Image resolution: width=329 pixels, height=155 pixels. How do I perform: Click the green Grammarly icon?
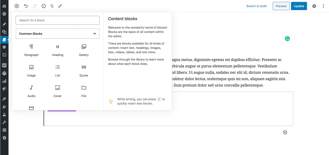[x=287, y=38]
